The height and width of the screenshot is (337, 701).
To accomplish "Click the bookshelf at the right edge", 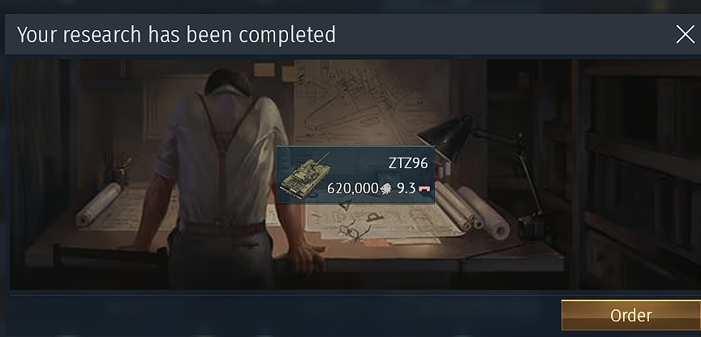I will click(634, 175).
